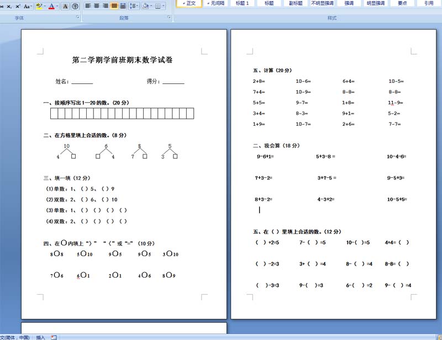Click macro recording icon in status bar

click(x=54, y=337)
